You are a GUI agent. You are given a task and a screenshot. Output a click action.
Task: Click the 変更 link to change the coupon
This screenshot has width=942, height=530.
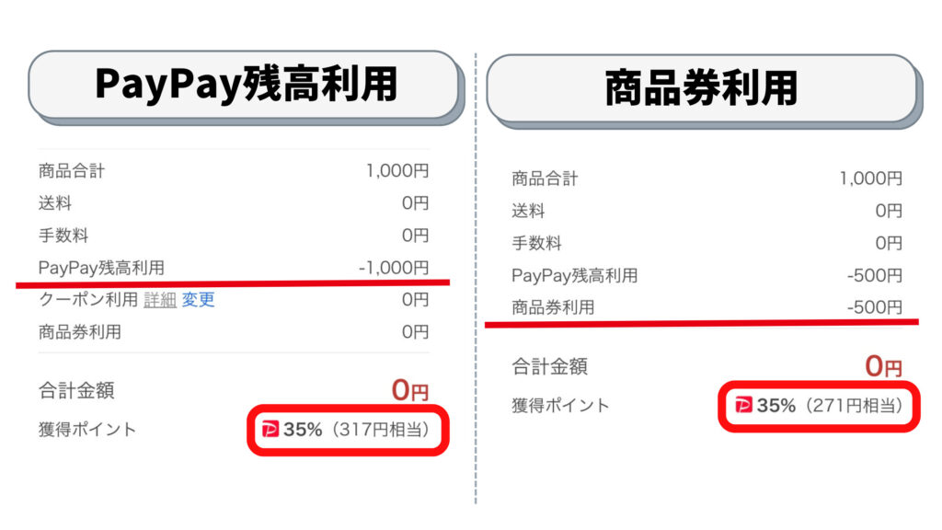[x=199, y=299]
